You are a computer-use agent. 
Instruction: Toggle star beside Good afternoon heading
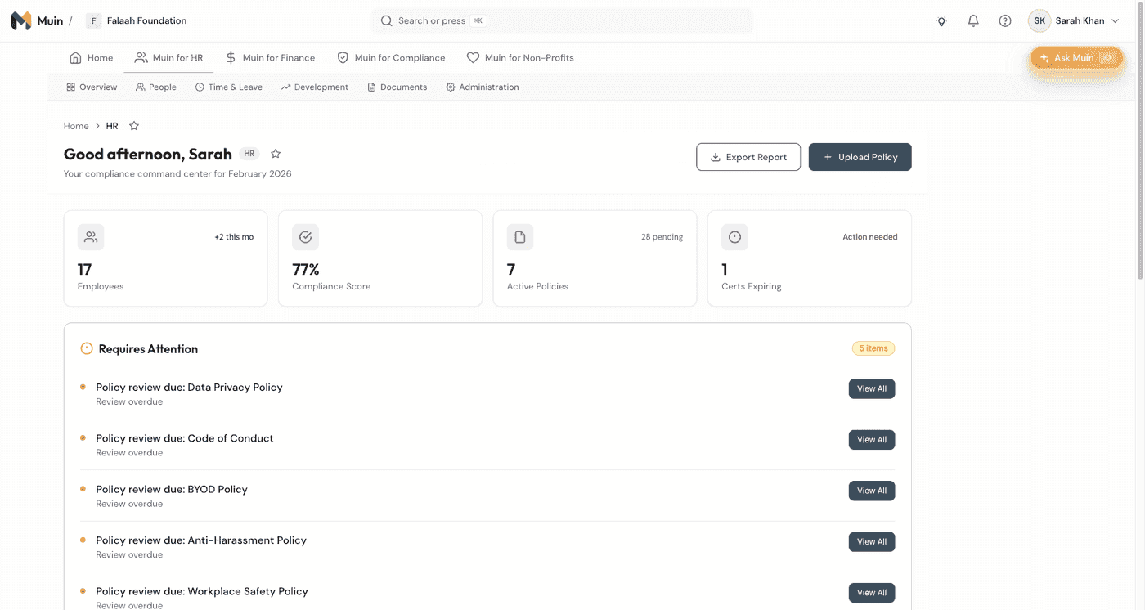tap(276, 154)
